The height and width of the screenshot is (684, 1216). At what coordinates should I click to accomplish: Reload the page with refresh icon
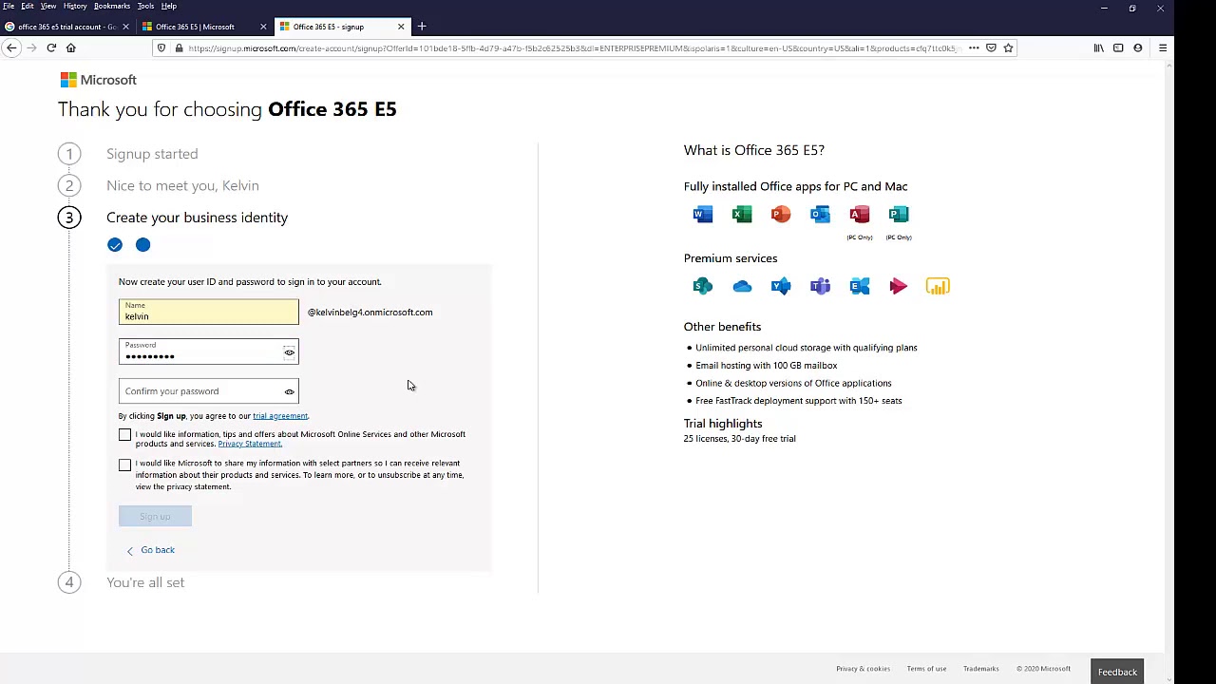pyautogui.click(x=51, y=47)
